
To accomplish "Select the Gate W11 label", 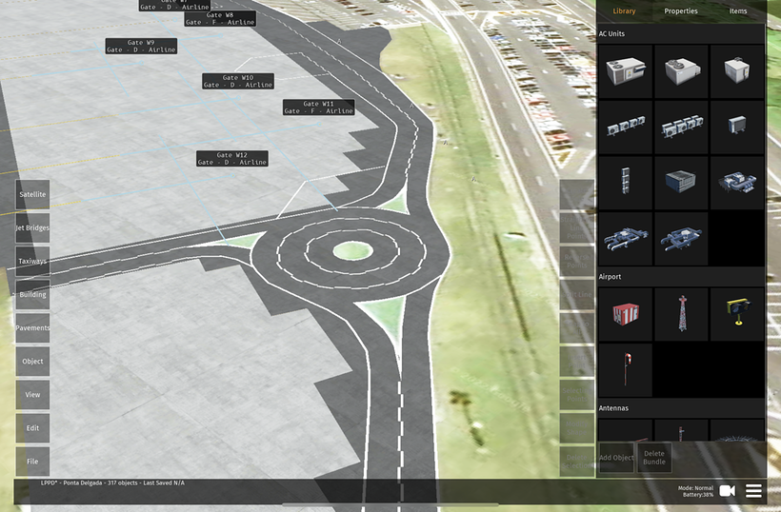I will [319, 108].
